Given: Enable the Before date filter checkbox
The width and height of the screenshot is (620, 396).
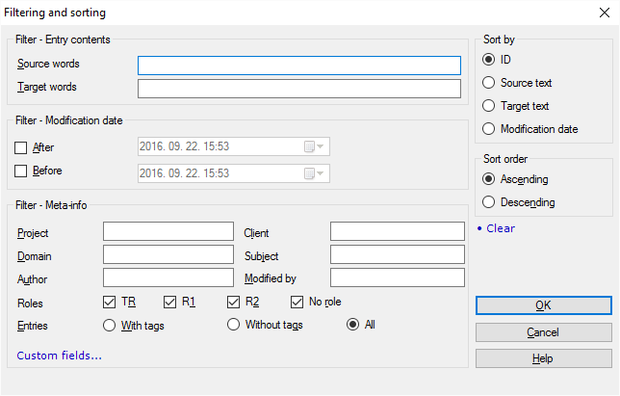Looking at the screenshot, I should (x=22, y=172).
